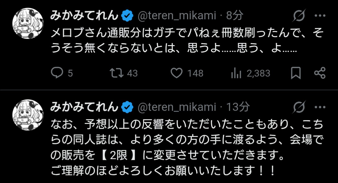
Task: Reply to the メロブさん通販分 tweet
Action: [57, 73]
